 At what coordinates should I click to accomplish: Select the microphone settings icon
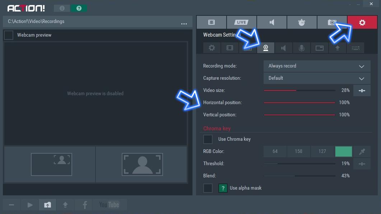click(302, 48)
